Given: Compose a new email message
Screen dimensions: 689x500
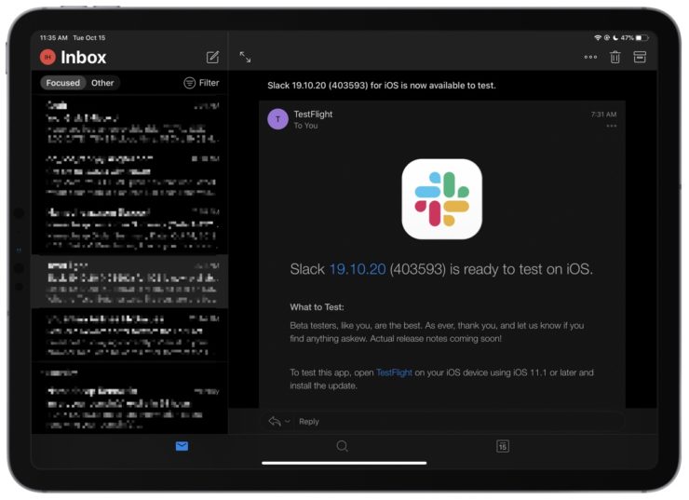Looking at the screenshot, I should coord(212,57).
